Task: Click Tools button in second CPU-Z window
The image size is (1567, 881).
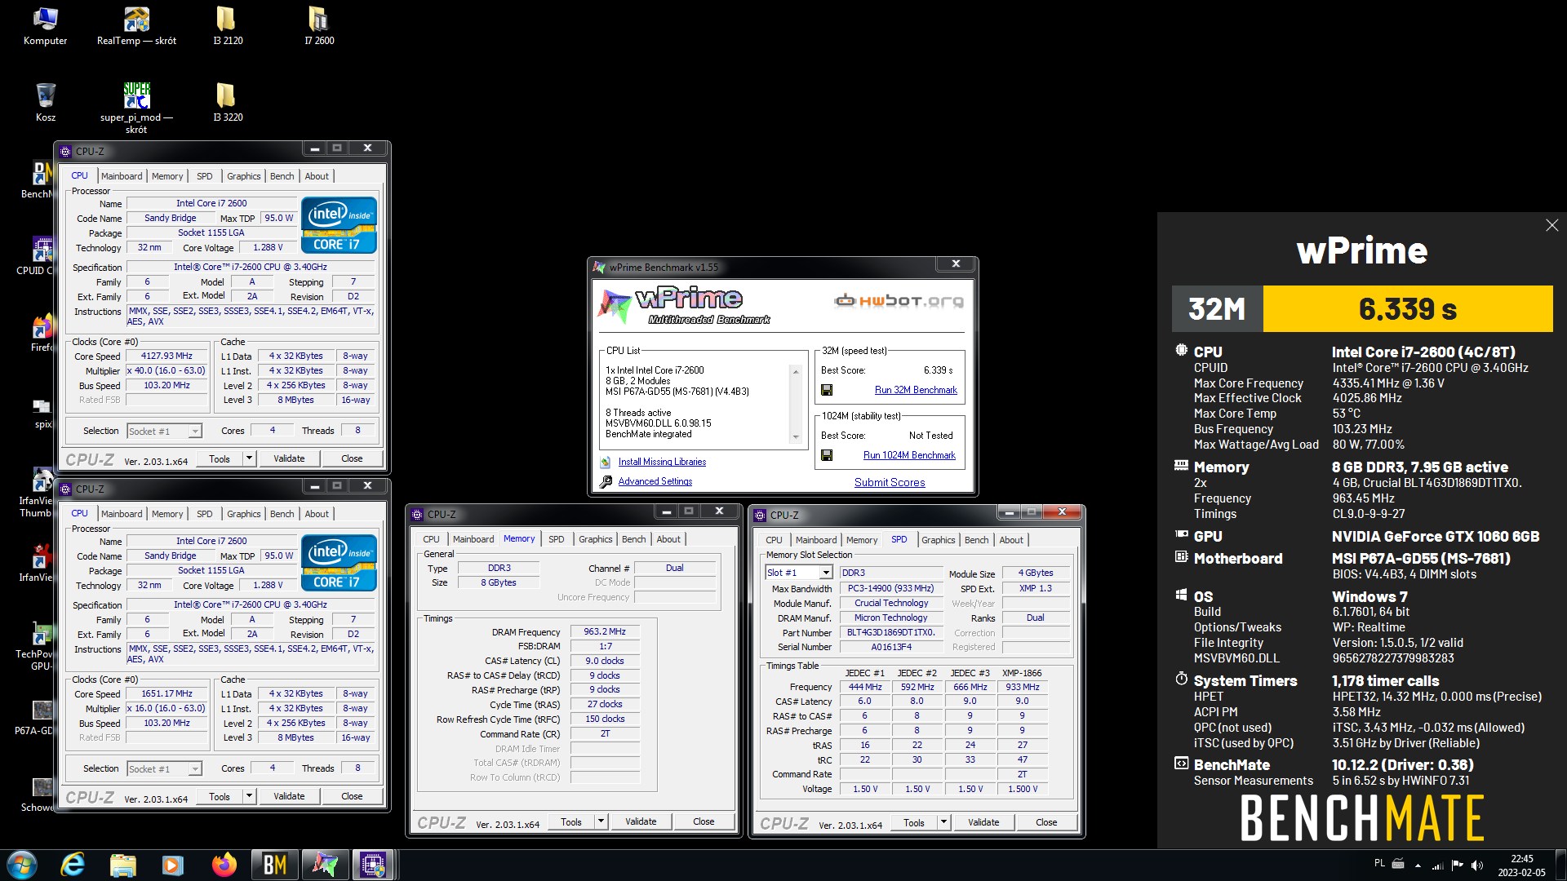Action: tap(220, 796)
